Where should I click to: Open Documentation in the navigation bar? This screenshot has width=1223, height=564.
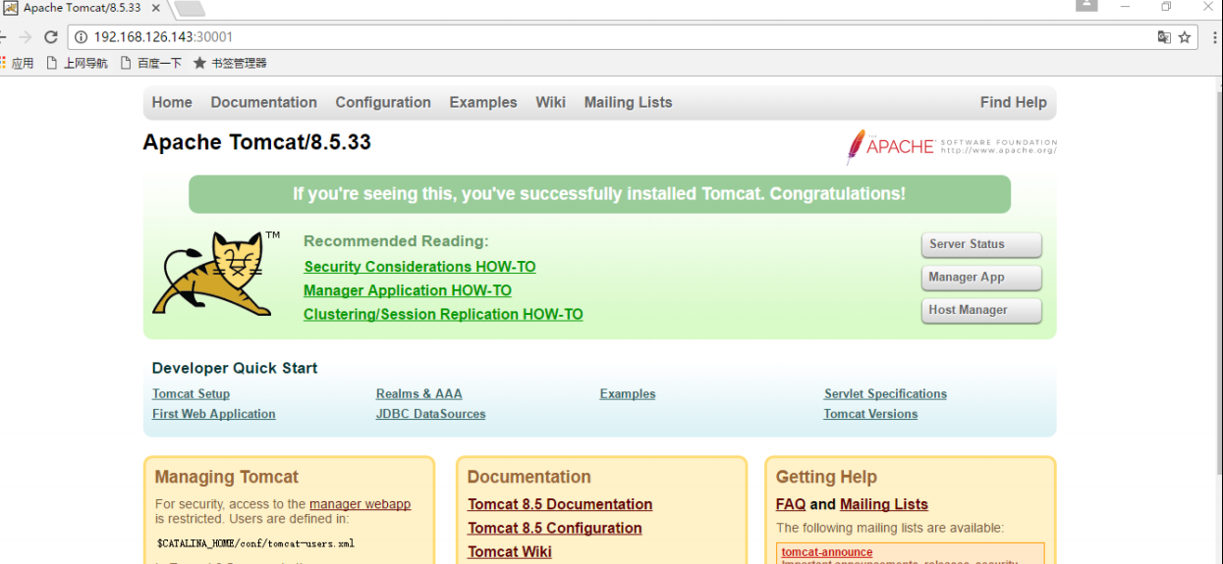[x=263, y=102]
